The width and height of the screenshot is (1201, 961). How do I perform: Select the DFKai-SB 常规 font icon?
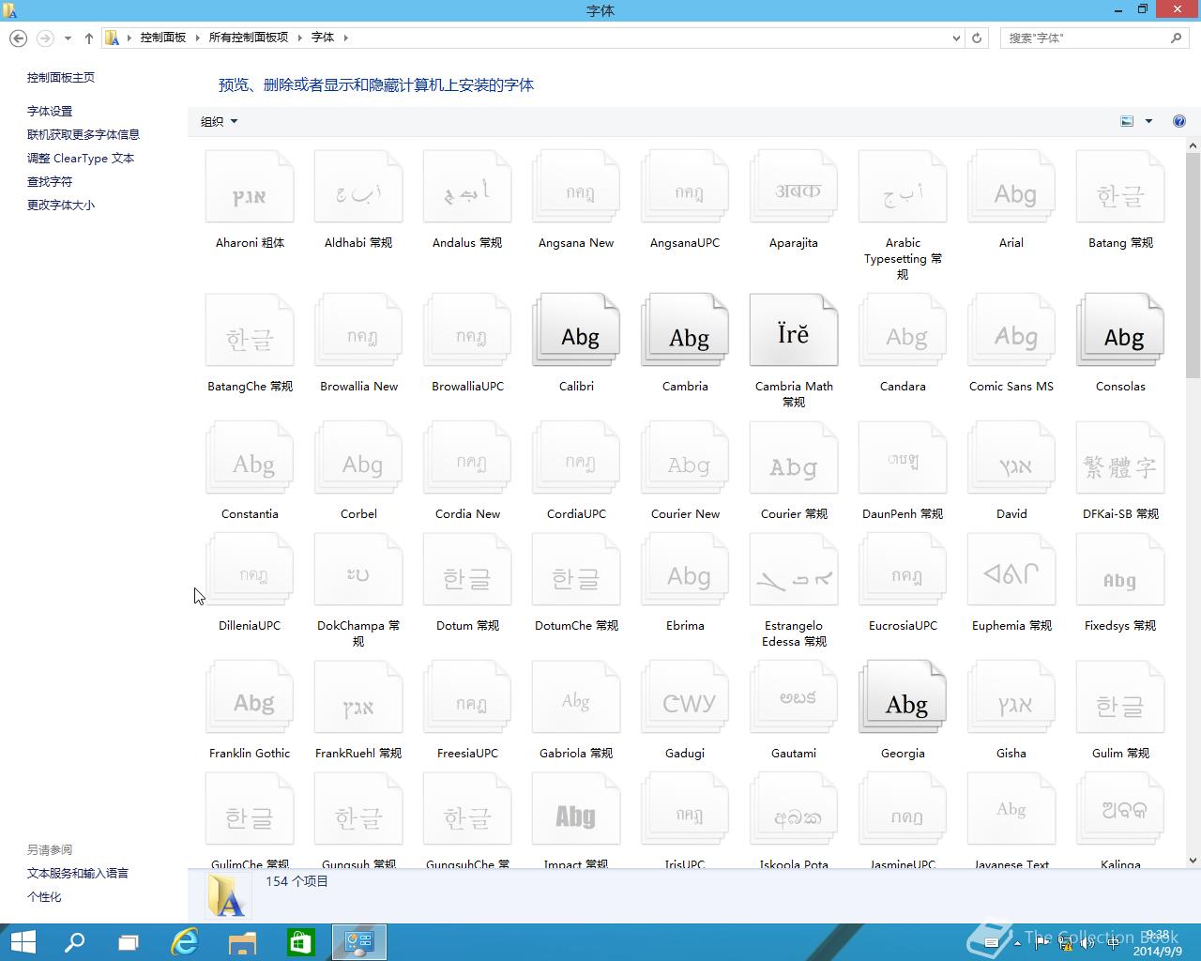click(1120, 458)
